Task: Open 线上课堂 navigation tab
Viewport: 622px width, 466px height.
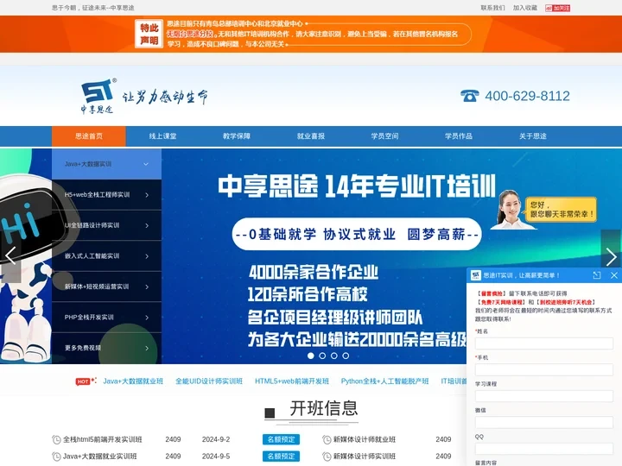Action: click(162, 136)
